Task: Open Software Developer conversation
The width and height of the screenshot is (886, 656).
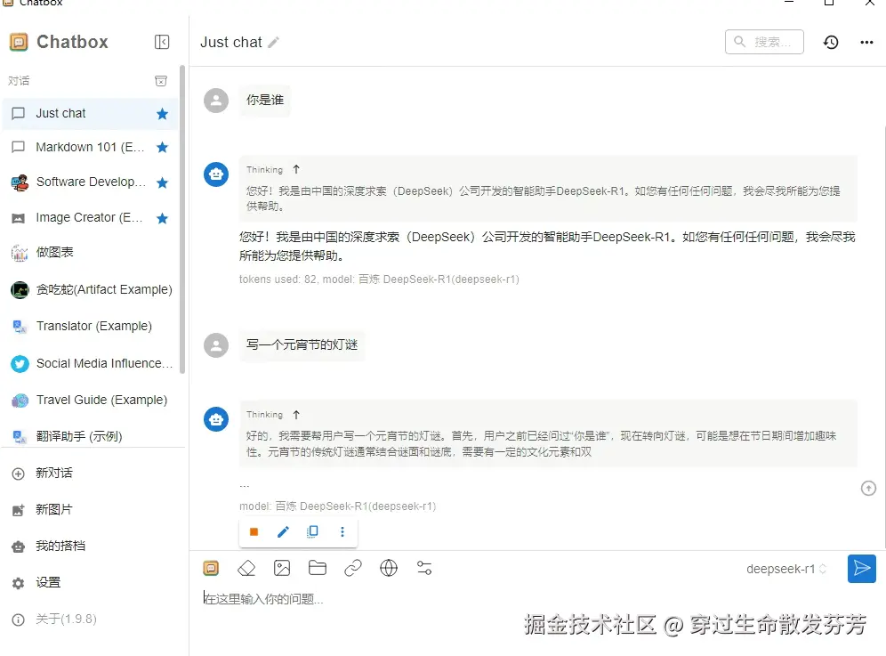Action: point(91,182)
